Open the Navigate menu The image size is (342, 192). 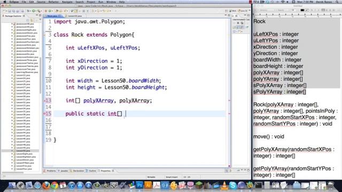(67, 2)
